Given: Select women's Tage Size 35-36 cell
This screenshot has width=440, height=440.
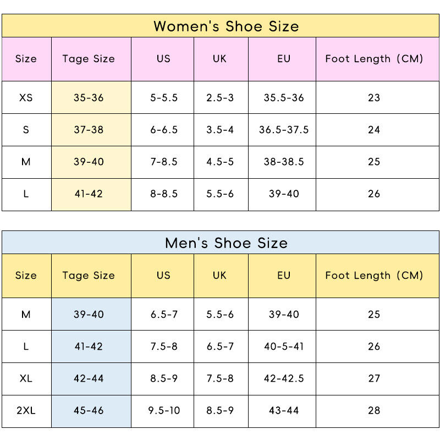Looking at the screenshot, I should (91, 97).
